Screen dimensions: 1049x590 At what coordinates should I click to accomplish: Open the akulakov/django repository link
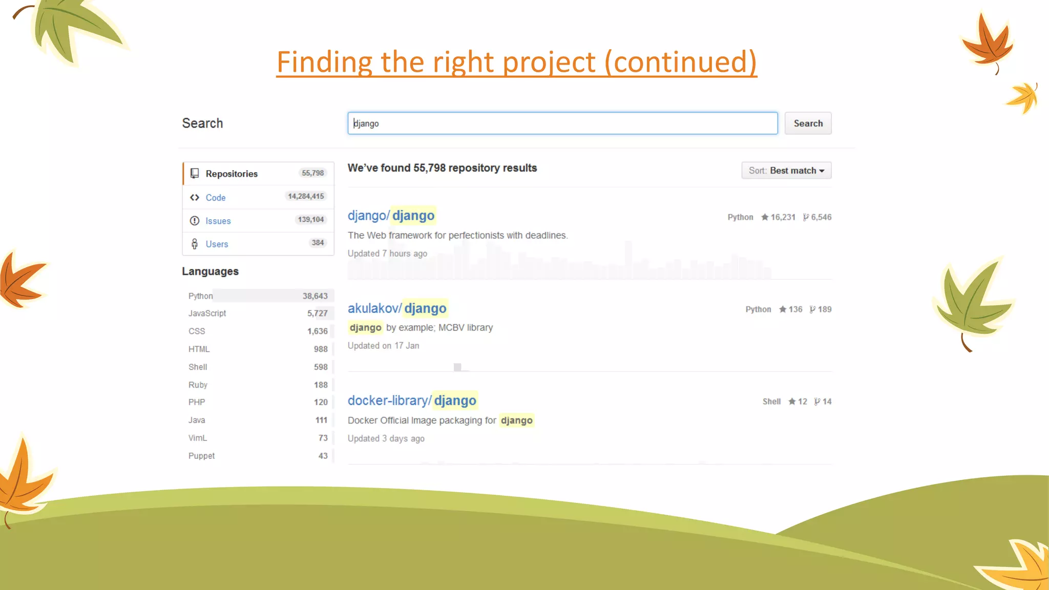tap(397, 308)
